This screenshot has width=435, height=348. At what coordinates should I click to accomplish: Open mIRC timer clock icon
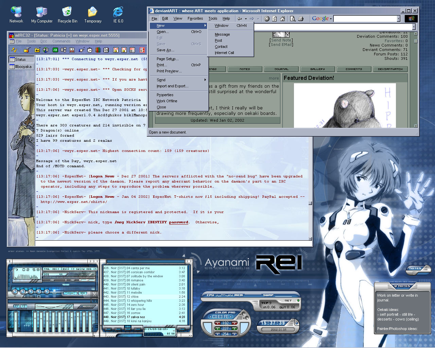coord(90,50)
